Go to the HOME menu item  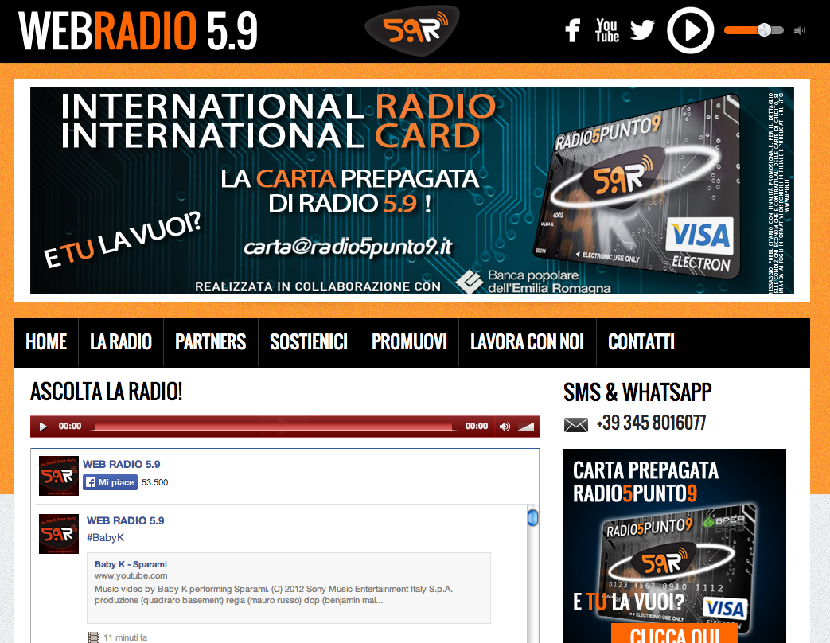46,342
